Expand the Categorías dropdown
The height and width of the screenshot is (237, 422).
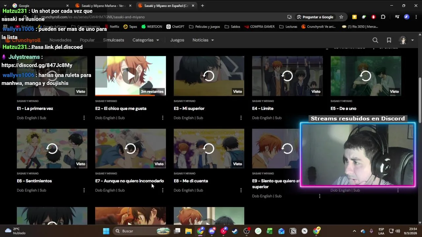(146, 40)
